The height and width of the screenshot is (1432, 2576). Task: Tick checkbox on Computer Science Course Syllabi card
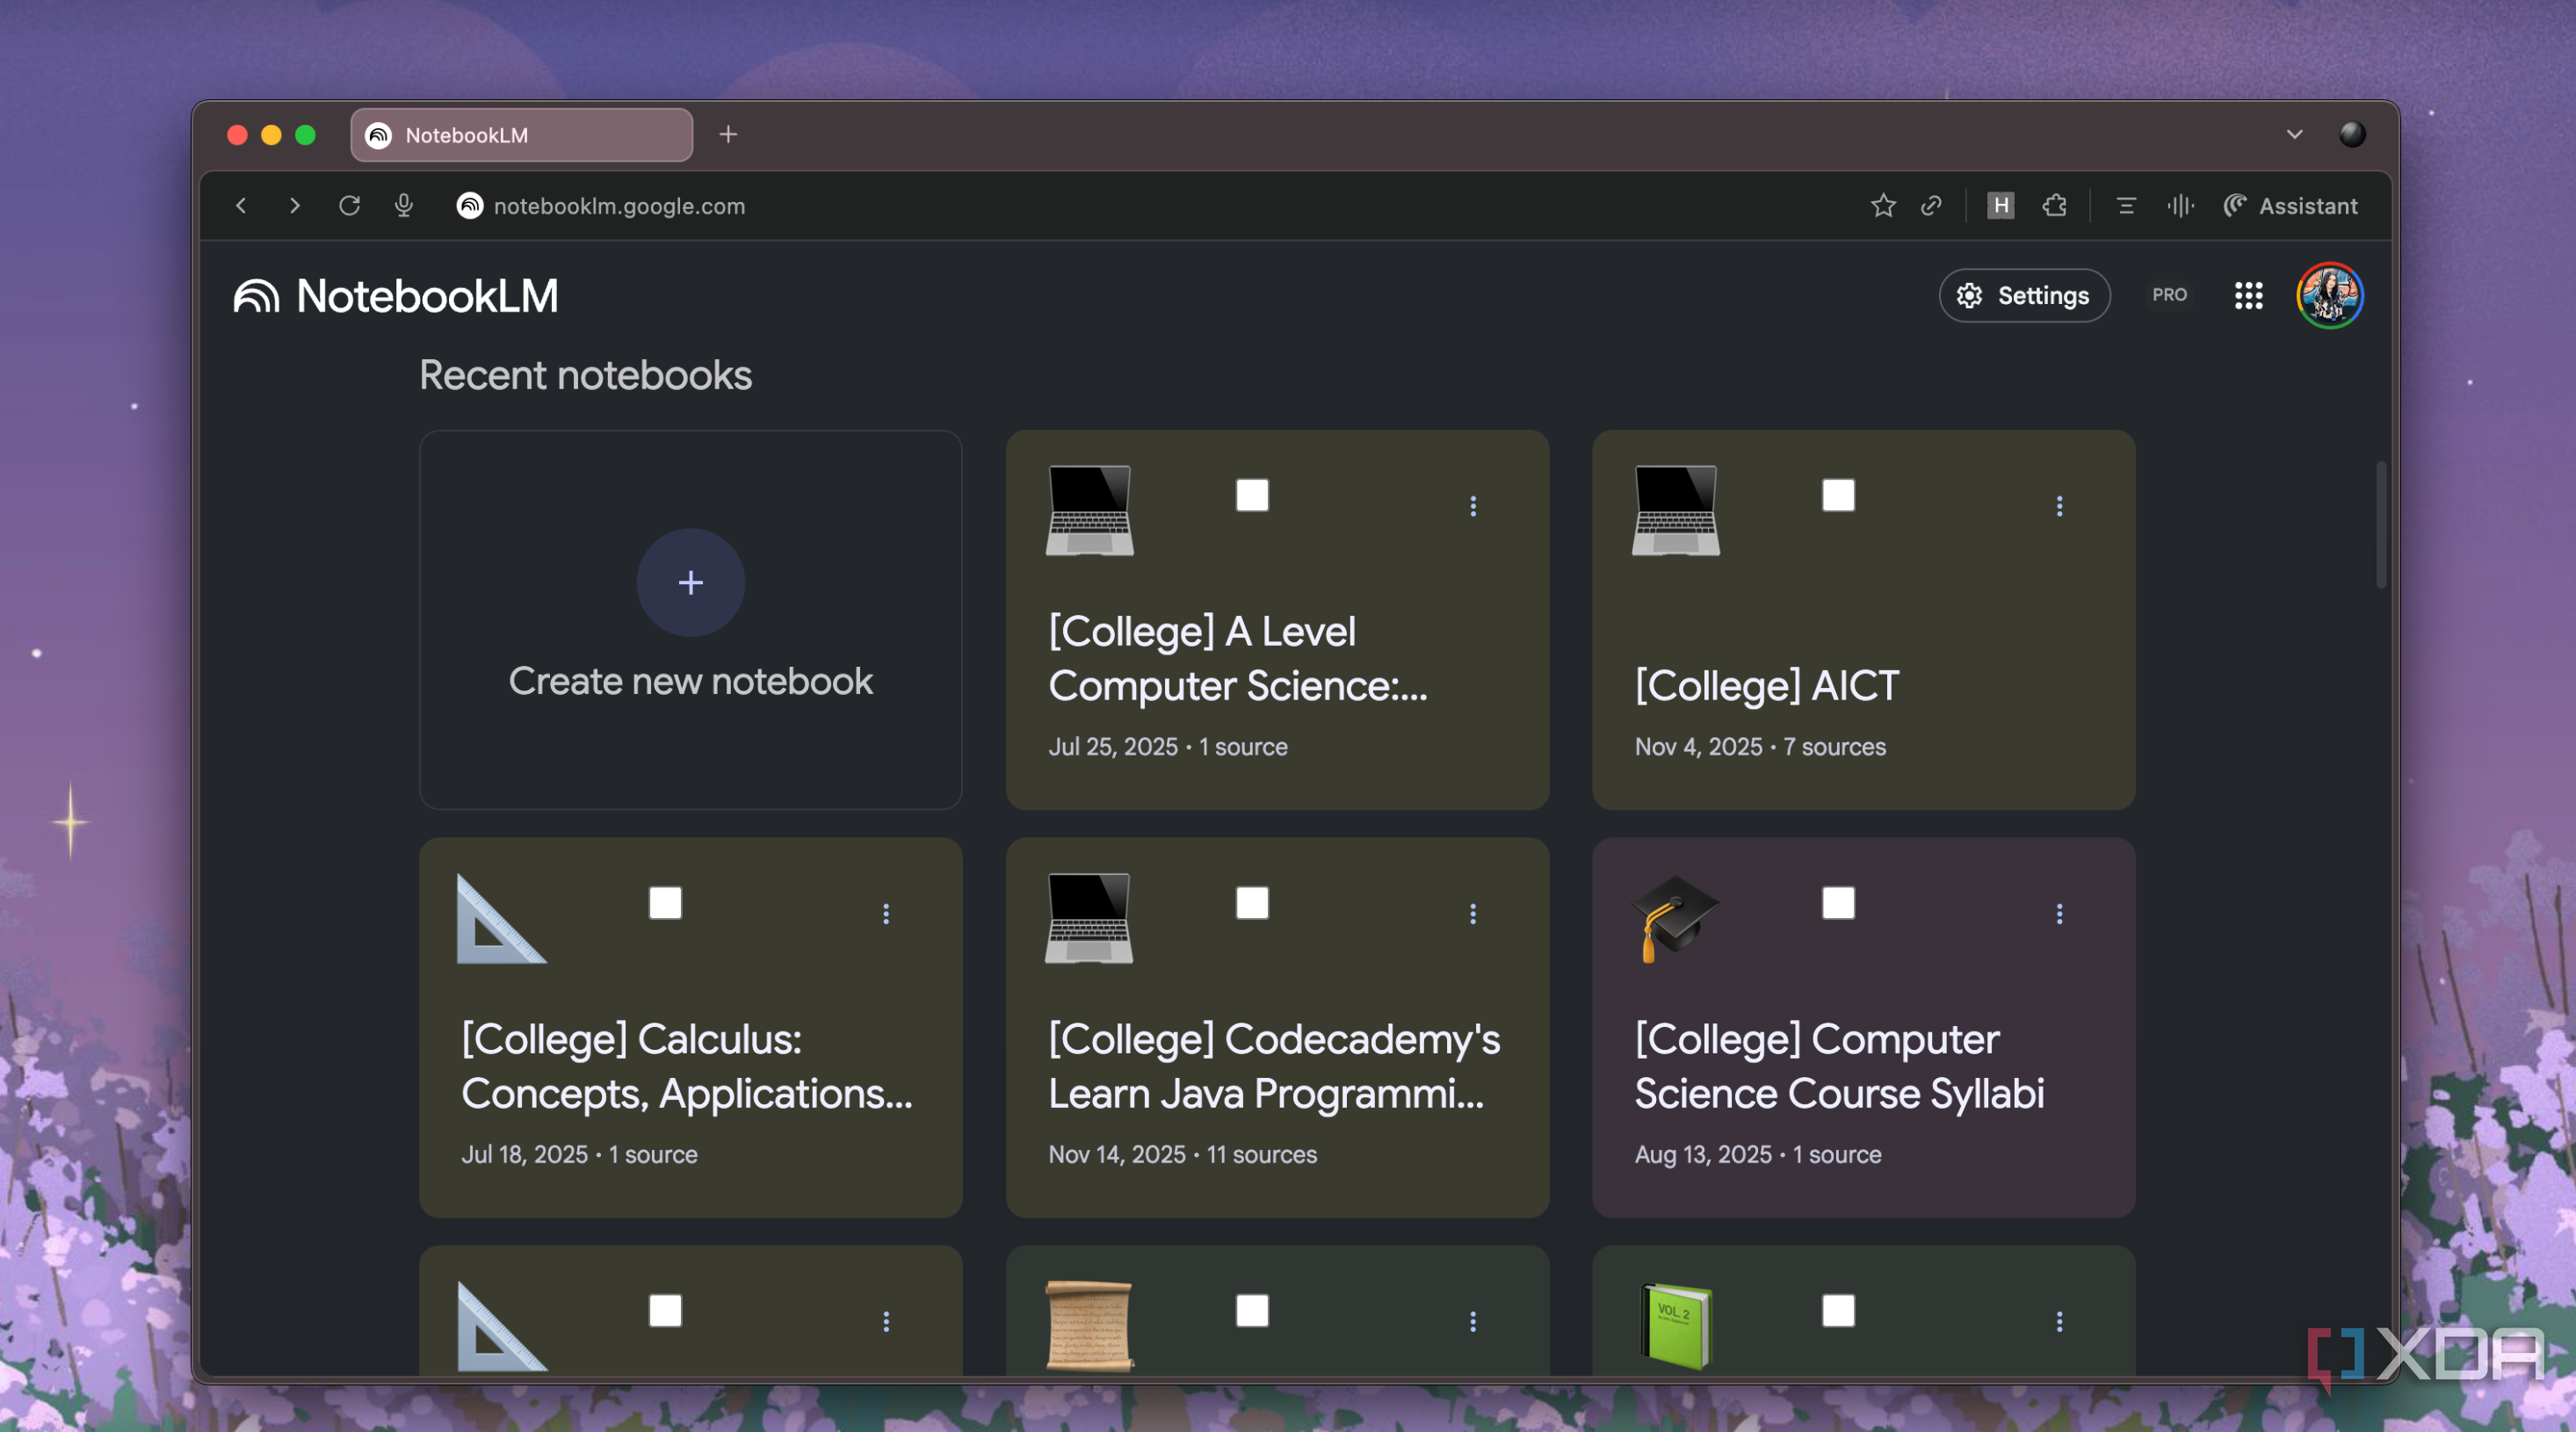(1838, 902)
